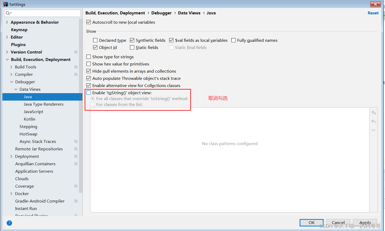Expand the Version Control section arrow
The height and width of the screenshot is (231, 385).
[7, 52]
